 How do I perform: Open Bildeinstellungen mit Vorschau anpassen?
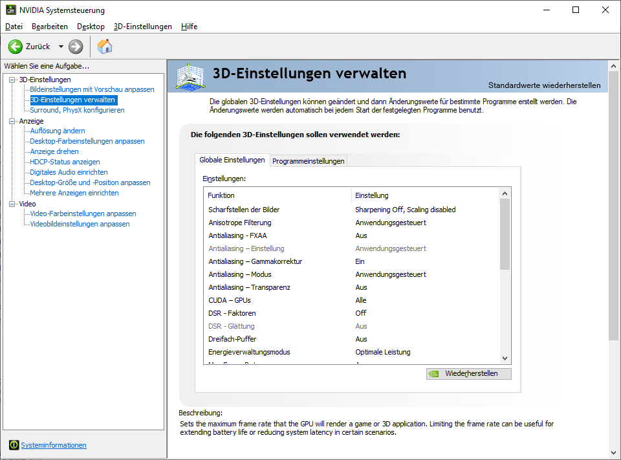click(92, 89)
